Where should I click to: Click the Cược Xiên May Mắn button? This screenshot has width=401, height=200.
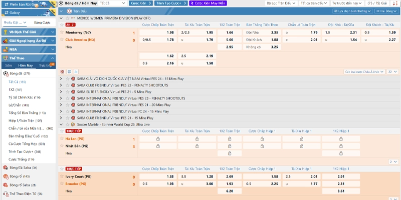208,3
